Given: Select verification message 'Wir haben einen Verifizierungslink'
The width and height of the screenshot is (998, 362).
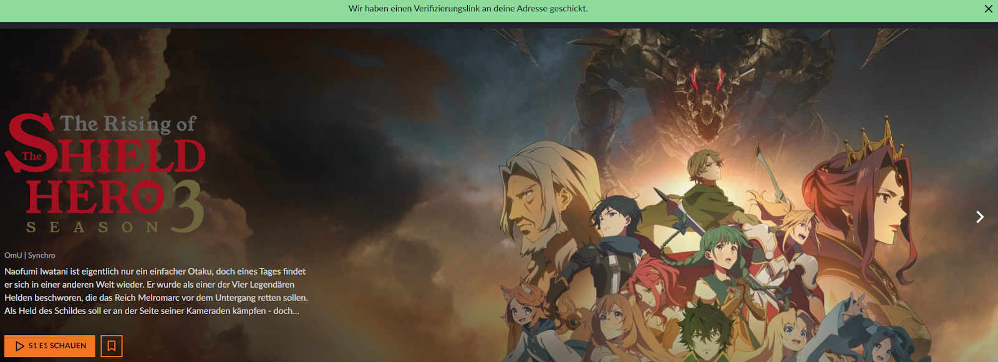Looking at the screenshot, I should pyautogui.click(x=468, y=9).
